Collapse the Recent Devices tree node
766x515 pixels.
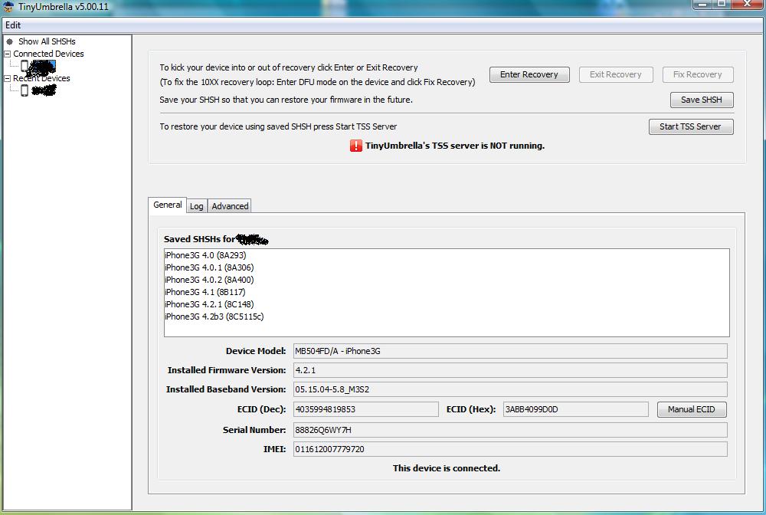(8, 78)
